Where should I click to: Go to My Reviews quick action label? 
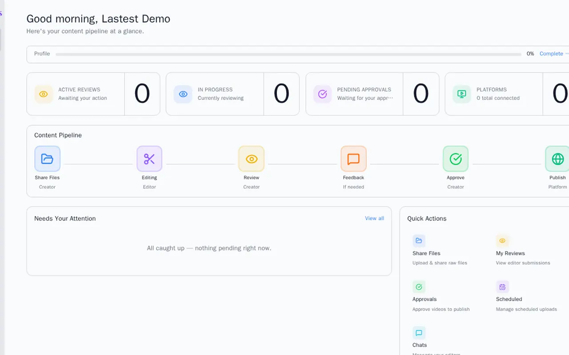click(510, 253)
